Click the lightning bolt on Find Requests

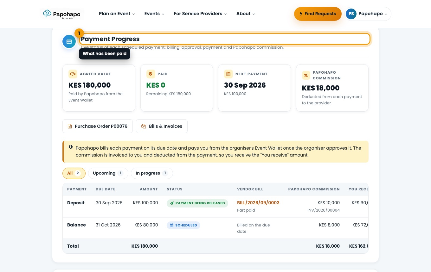[301, 14]
